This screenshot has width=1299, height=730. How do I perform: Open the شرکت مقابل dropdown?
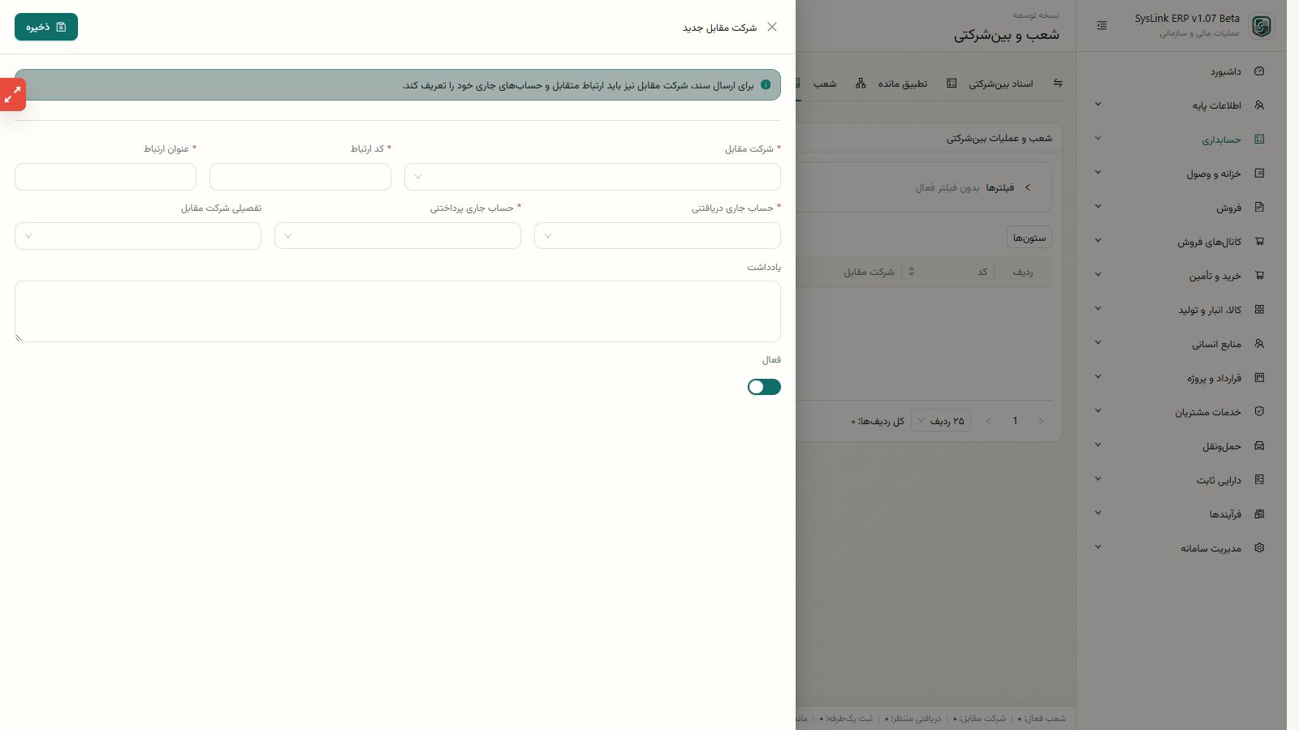[x=593, y=177]
